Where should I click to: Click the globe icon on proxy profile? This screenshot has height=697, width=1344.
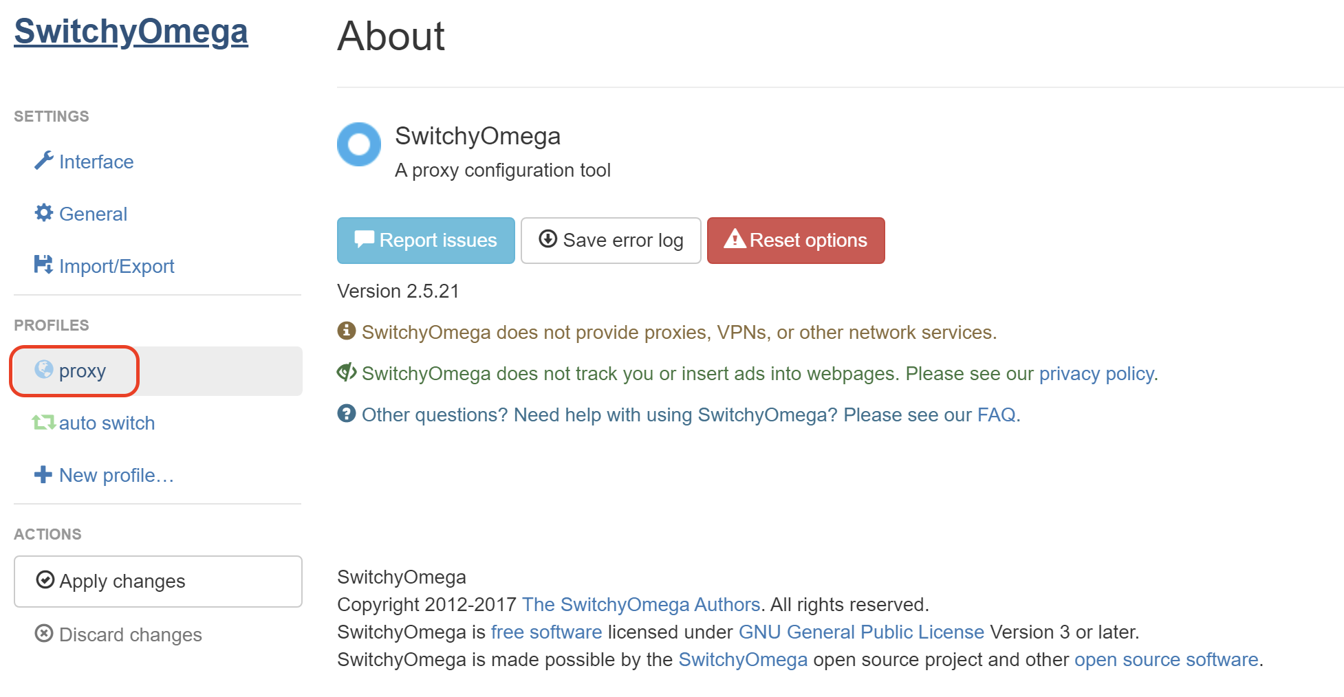44,370
